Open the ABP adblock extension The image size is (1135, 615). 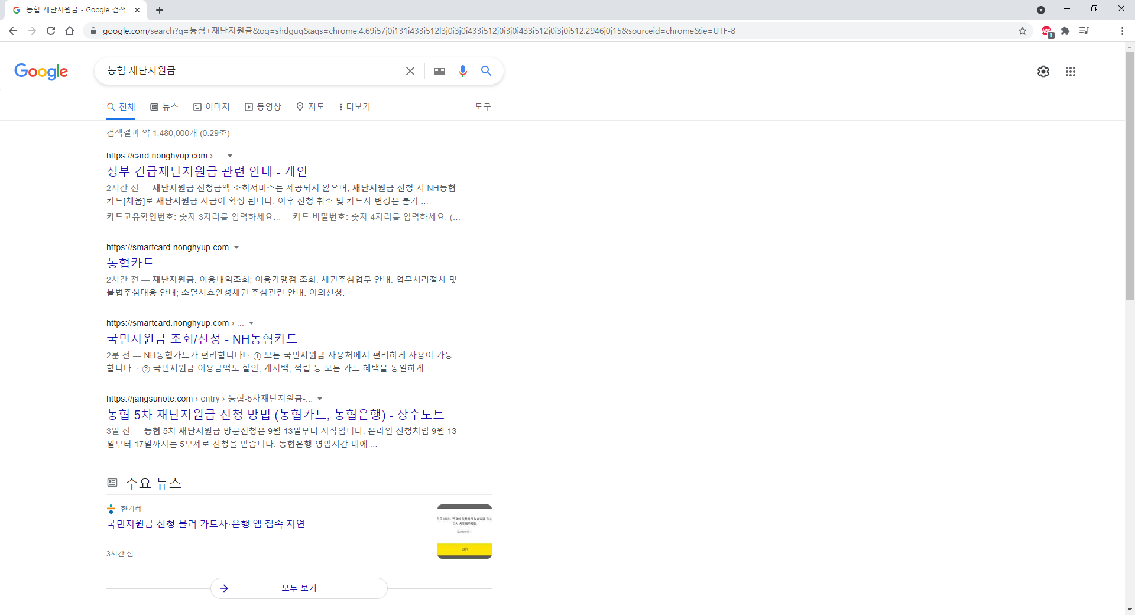(x=1047, y=31)
